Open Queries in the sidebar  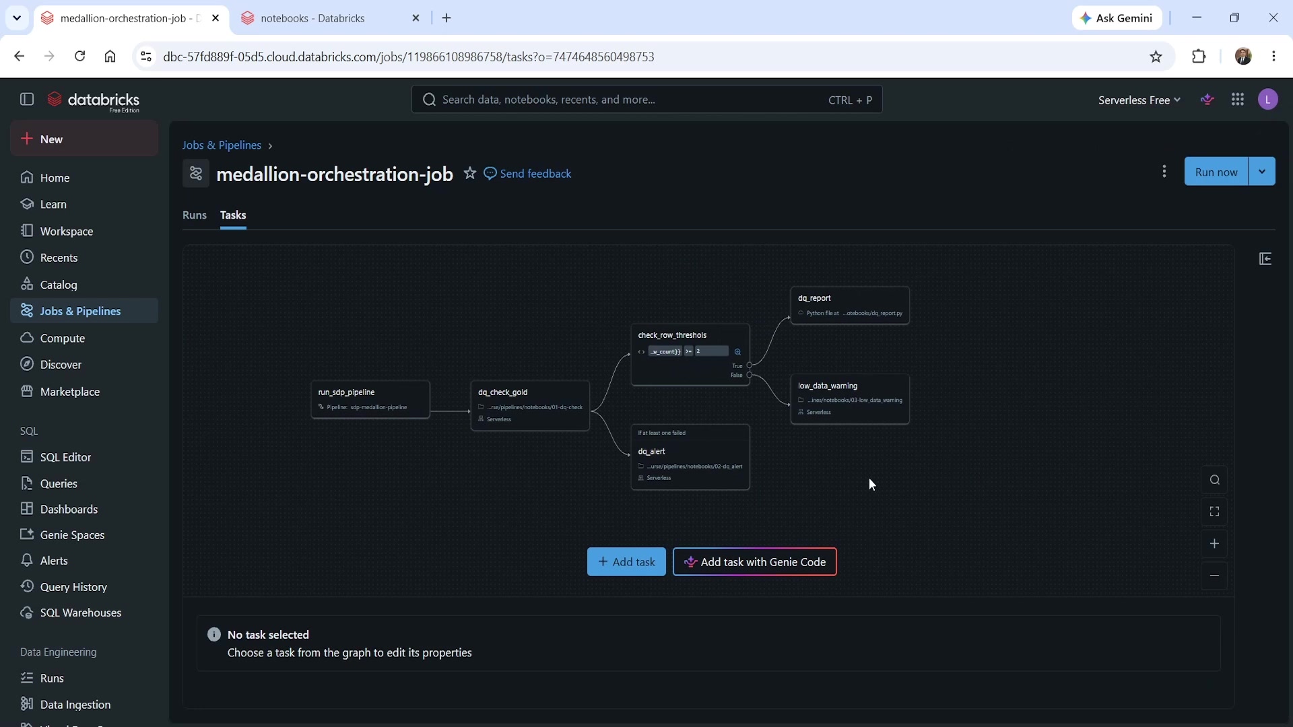(x=84, y=483)
